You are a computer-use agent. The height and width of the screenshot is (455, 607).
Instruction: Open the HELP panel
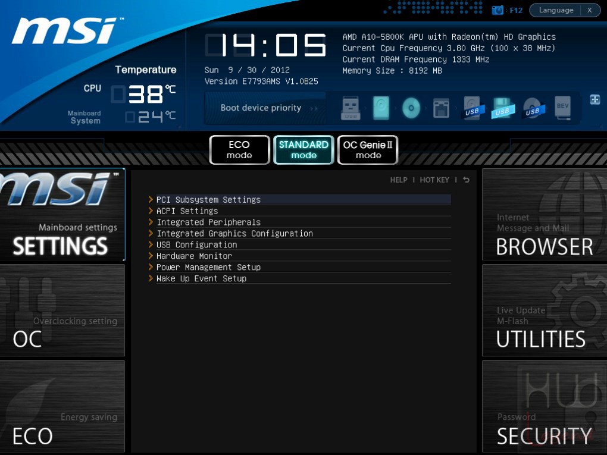pyautogui.click(x=399, y=180)
